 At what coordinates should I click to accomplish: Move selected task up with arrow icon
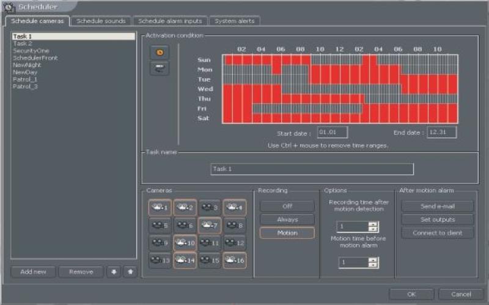click(129, 272)
